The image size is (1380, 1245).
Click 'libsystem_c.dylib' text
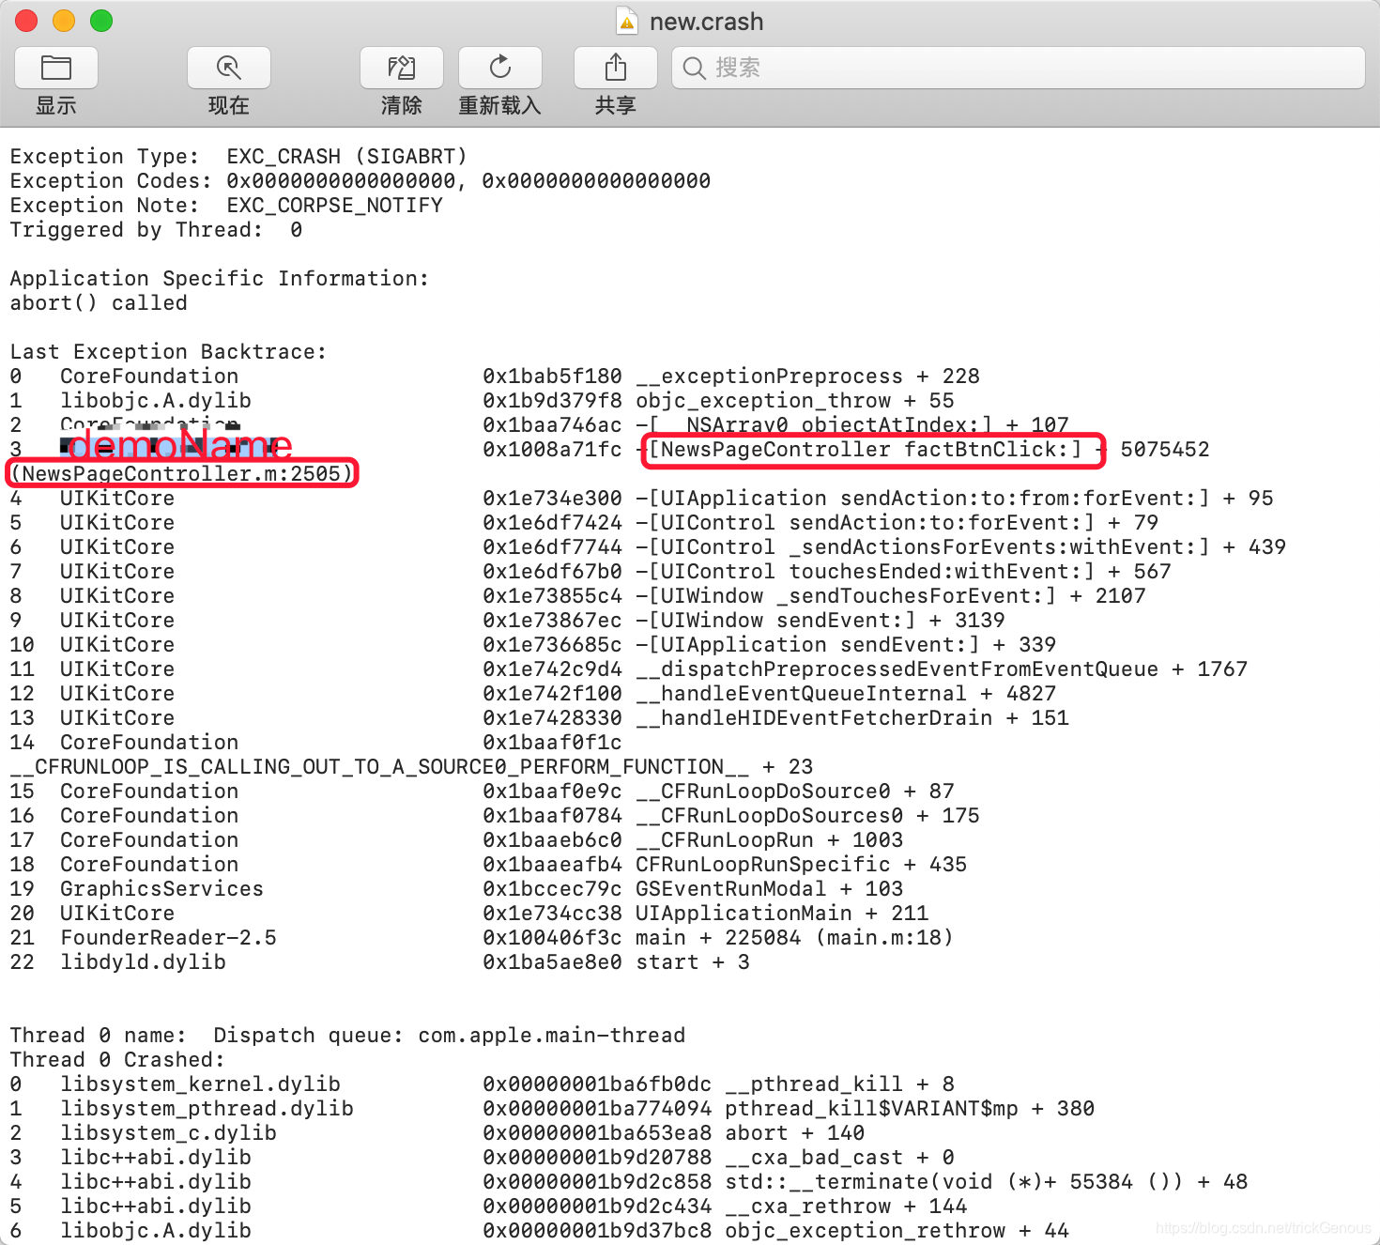coord(168,1132)
